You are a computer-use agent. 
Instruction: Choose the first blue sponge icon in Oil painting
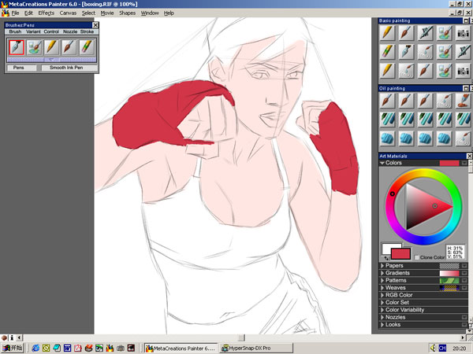tap(387, 138)
